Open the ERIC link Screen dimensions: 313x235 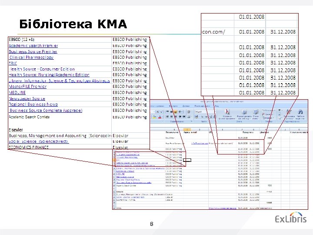(13, 63)
